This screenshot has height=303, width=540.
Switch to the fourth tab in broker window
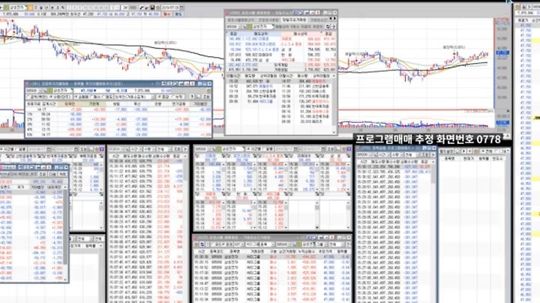coord(319,20)
